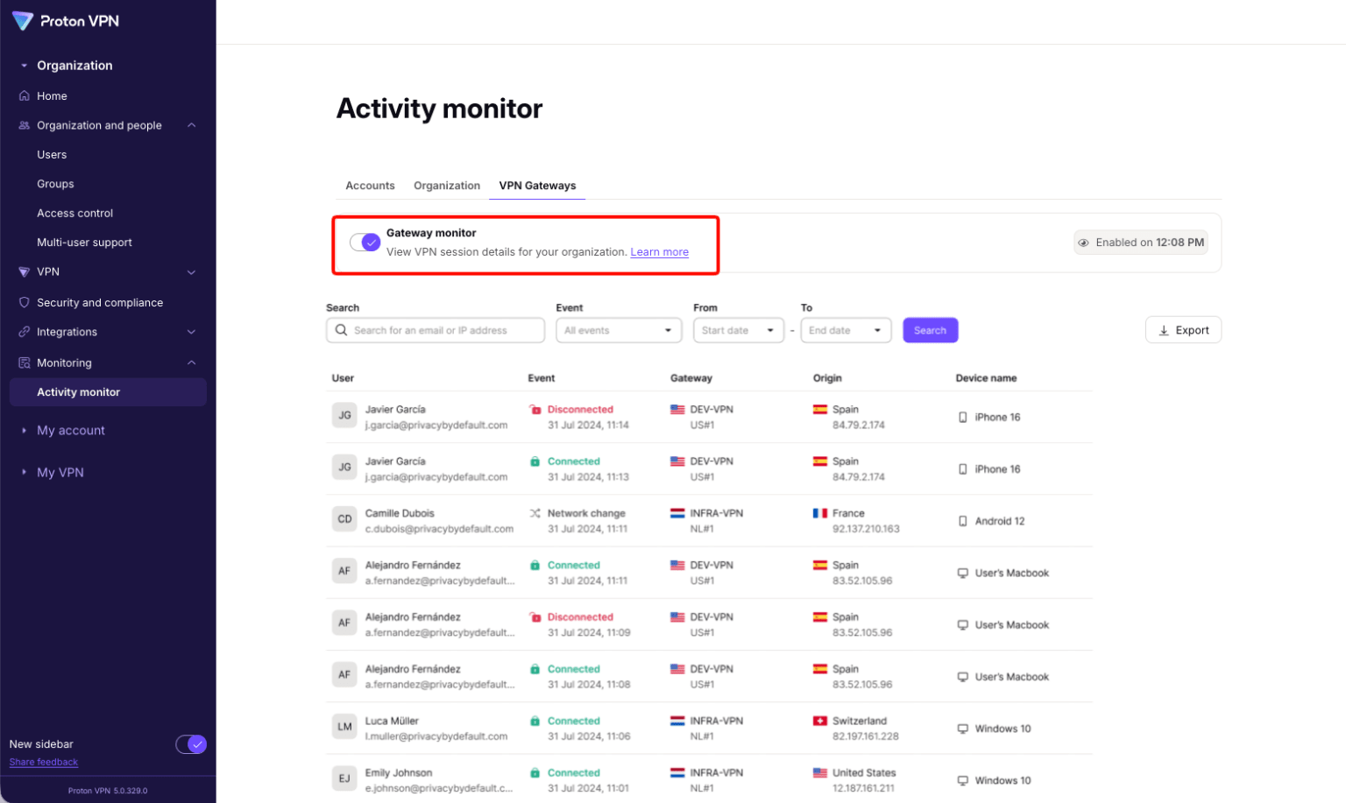Image resolution: width=1346 pixels, height=803 pixels.
Task: Click the Integrations link icon
Action: [24, 332]
